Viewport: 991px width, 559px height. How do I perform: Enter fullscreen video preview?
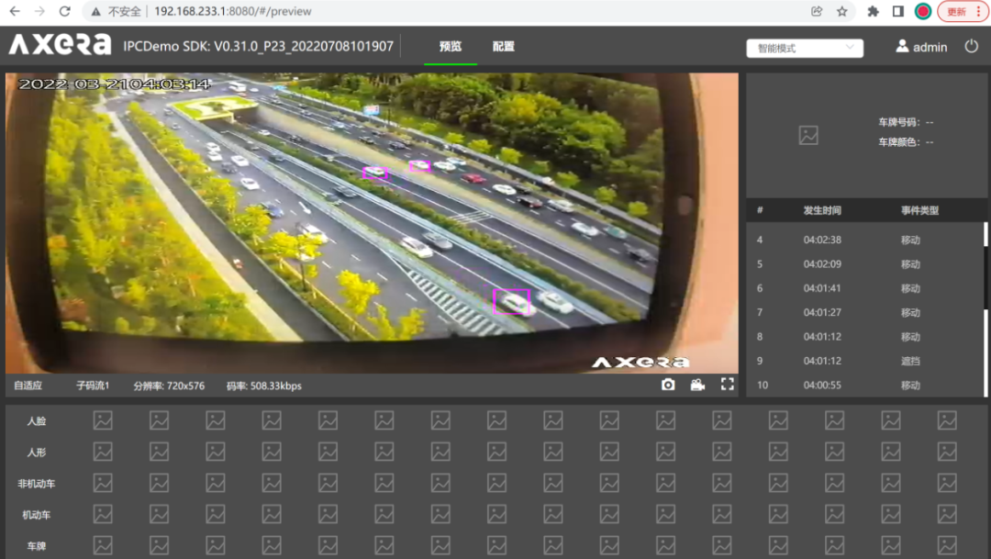point(727,385)
